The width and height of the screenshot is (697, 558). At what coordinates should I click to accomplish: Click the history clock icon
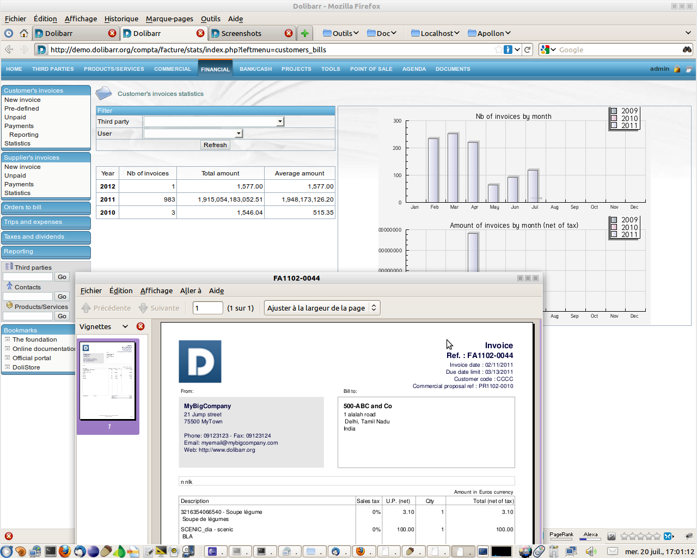[9, 33]
